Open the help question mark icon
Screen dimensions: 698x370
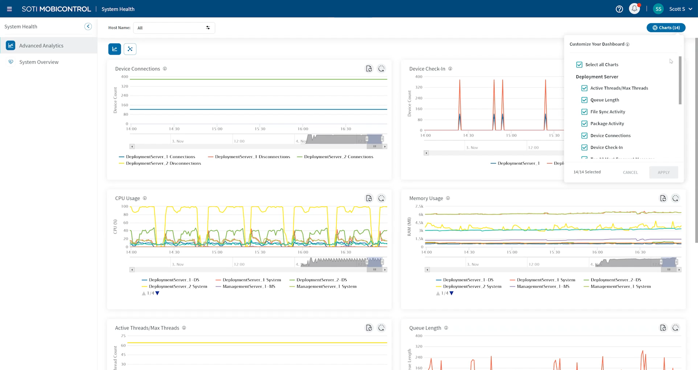tap(619, 9)
